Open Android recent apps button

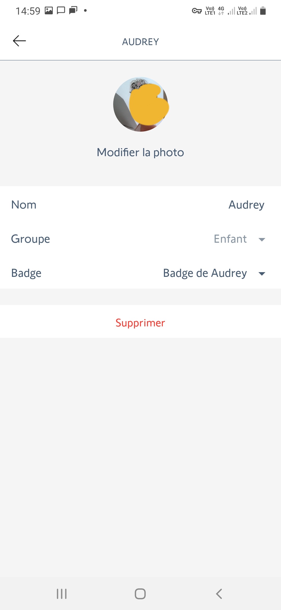click(62, 594)
